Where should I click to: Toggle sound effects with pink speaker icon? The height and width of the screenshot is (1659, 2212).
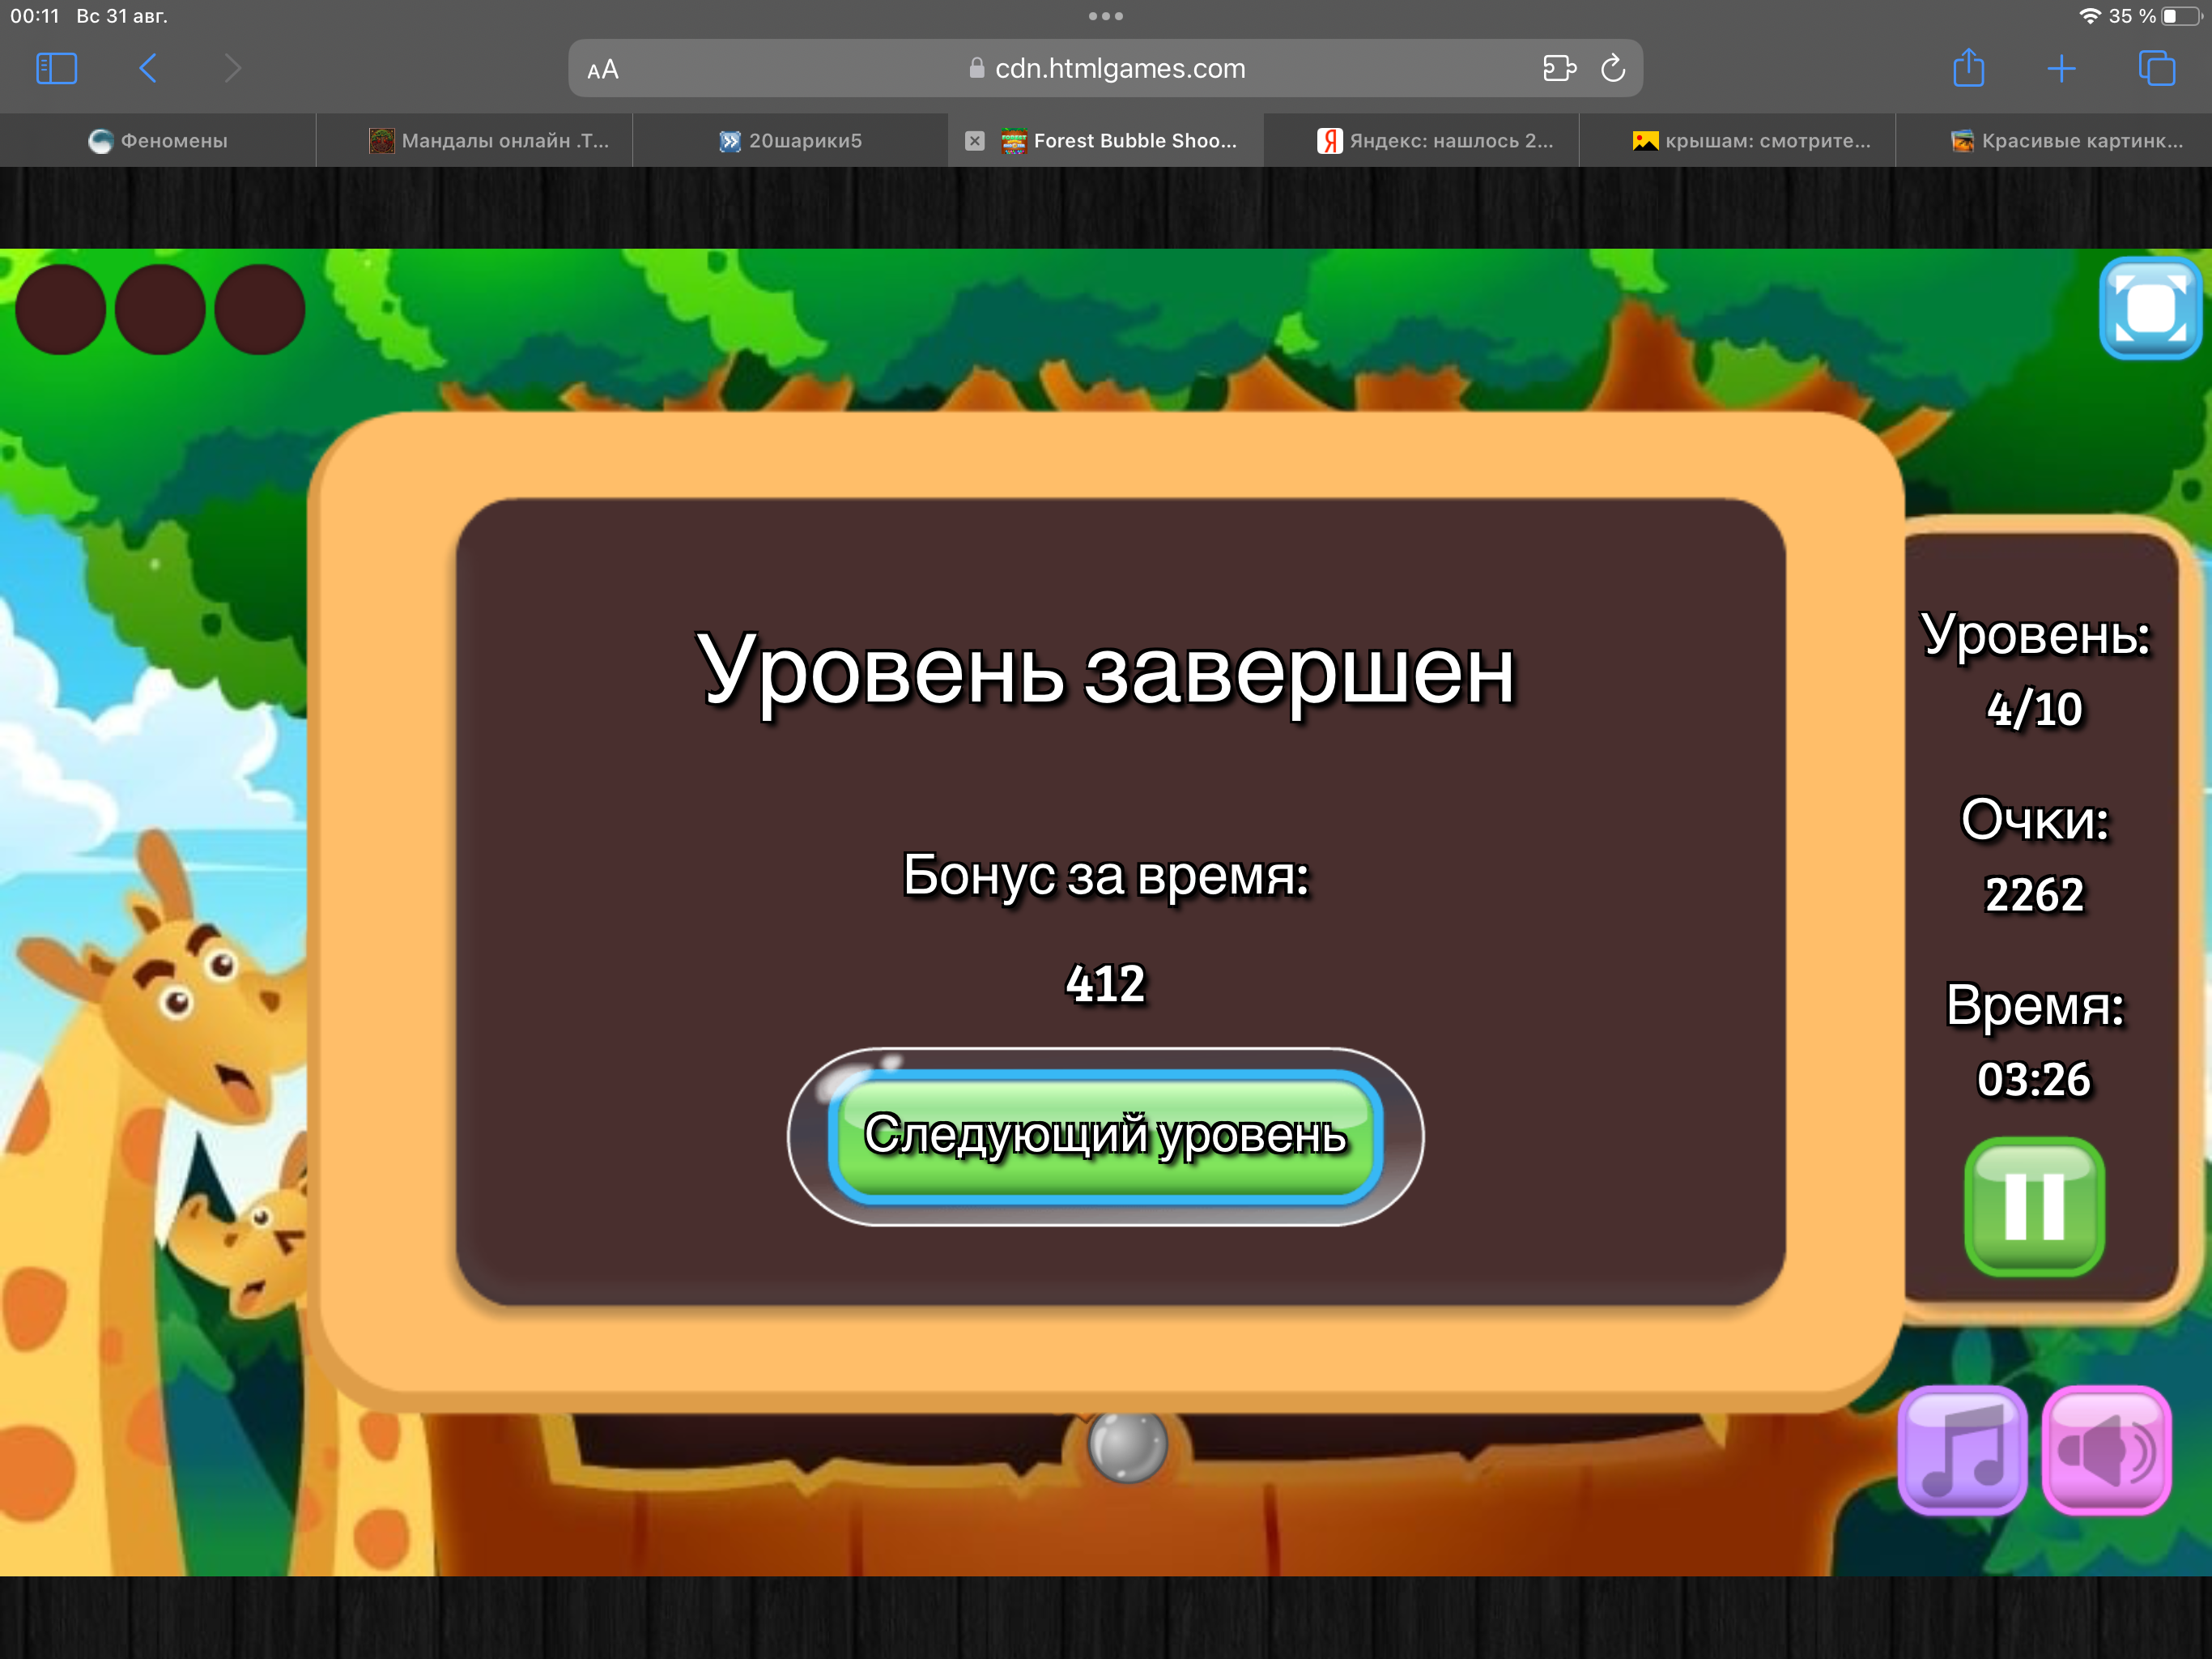point(2106,1450)
